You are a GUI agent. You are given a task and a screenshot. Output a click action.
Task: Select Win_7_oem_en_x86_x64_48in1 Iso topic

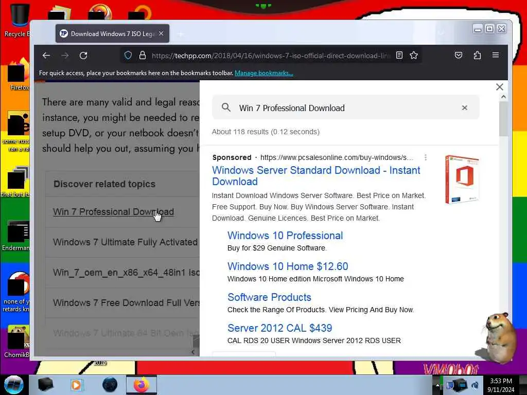click(x=126, y=273)
